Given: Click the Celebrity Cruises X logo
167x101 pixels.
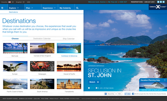Looking at the screenshot, I should coord(158,7).
